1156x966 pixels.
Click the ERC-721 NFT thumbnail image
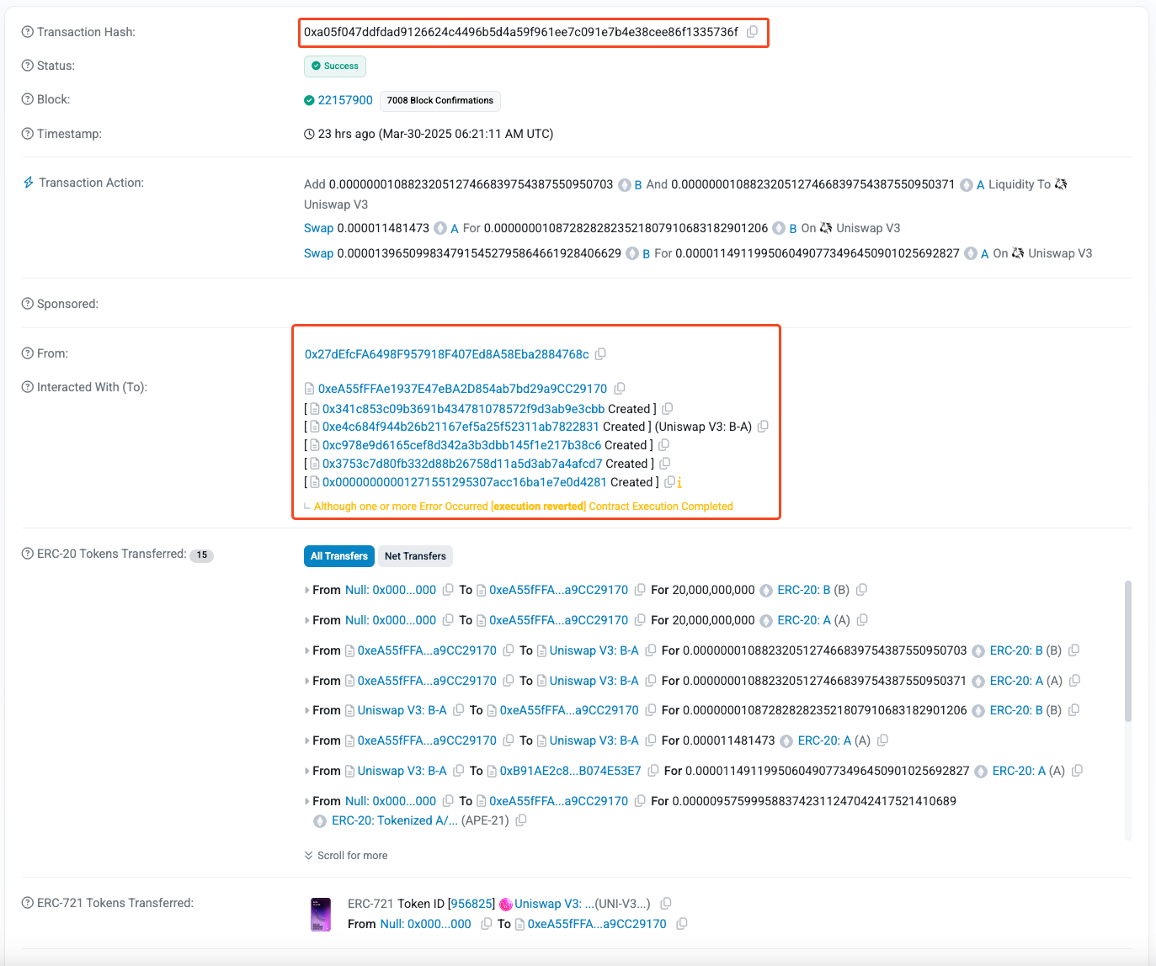(x=321, y=914)
